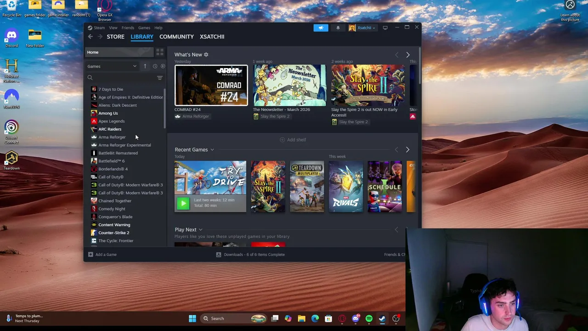Select Apex Legends in the game list
The image size is (588, 331).
pos(111,121)
